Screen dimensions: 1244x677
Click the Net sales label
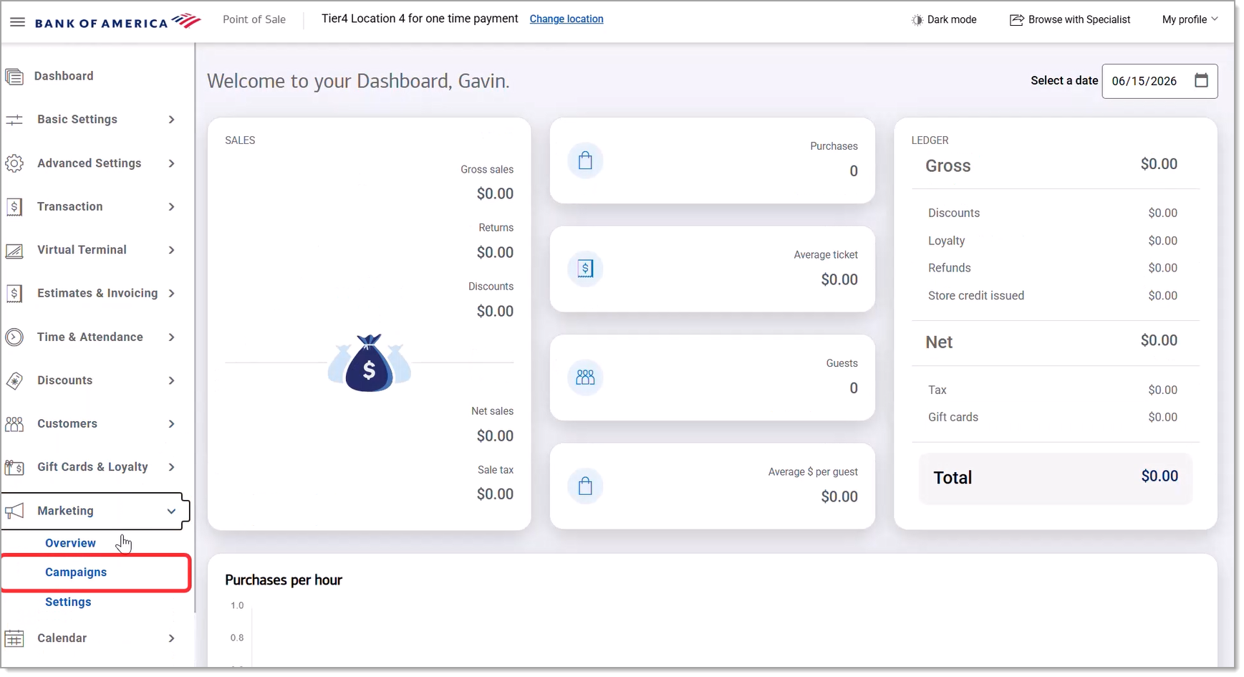point(492,411)
